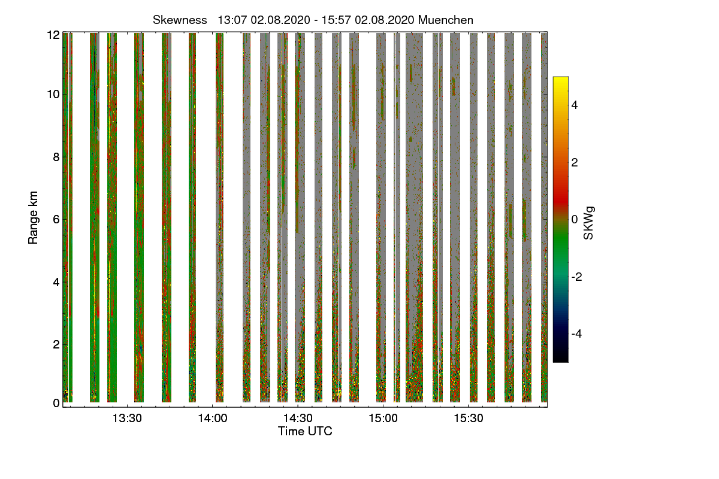Image resolution: width=719 pixels, height=479 pixels.
Task: Click the 15:30 time tick label
Action: click(x=469, y=418)
